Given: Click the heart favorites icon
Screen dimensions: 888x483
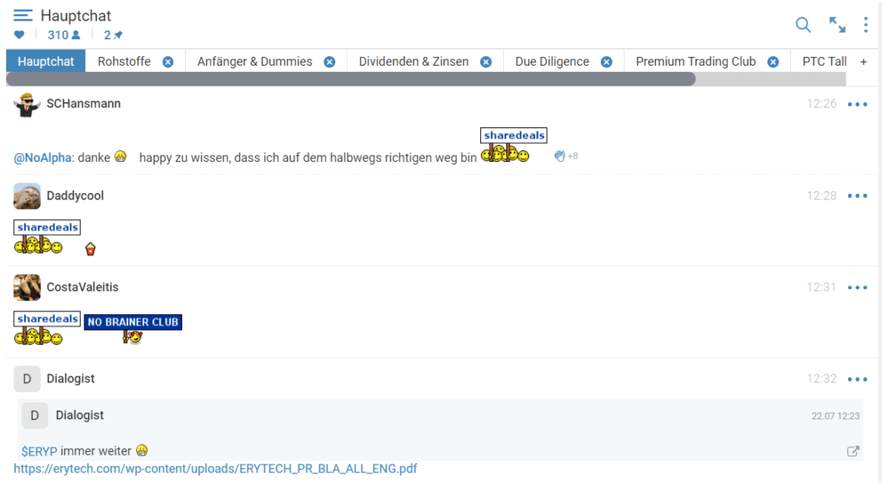Looking at the screenshot, I should (18, 34).
